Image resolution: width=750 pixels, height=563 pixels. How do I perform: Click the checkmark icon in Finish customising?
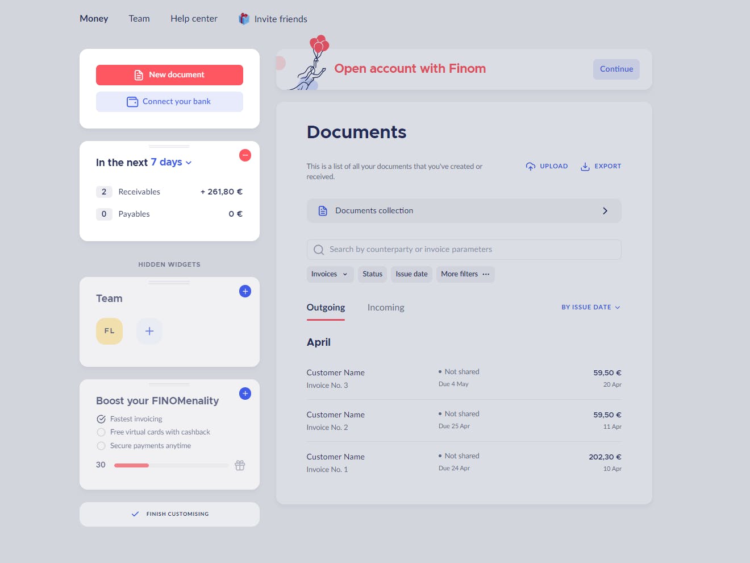click(x=135, y=514)
